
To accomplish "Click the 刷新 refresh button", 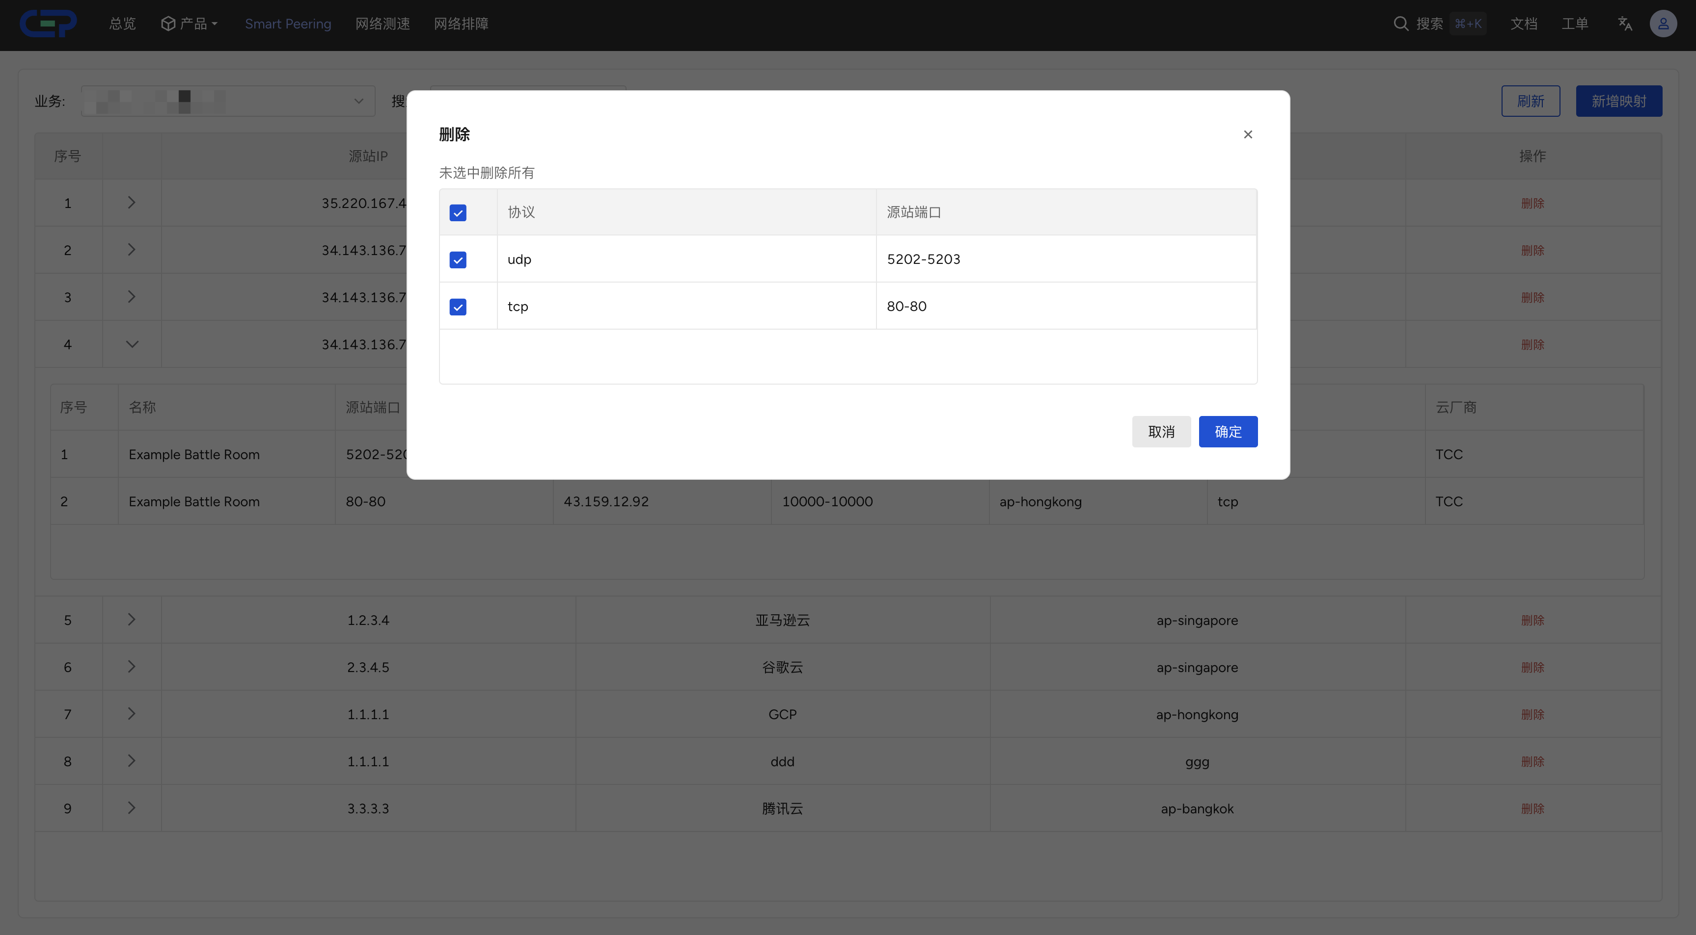I will (1531, 101).
